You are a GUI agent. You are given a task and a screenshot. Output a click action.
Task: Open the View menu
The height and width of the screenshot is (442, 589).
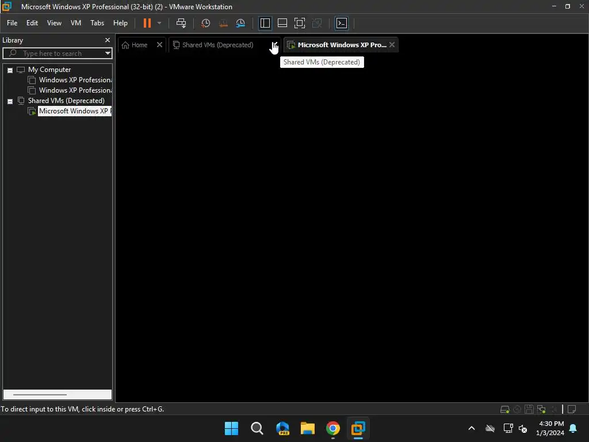[54, 23]
